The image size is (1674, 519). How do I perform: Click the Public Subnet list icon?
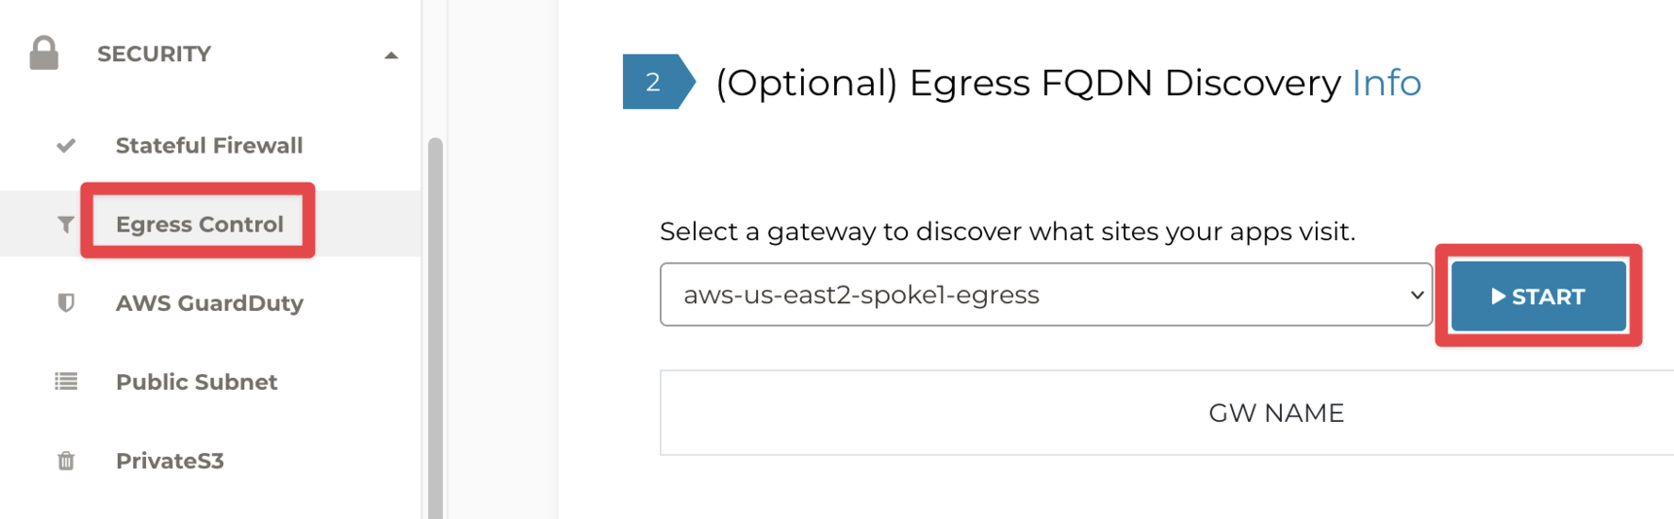coord(66,382)
